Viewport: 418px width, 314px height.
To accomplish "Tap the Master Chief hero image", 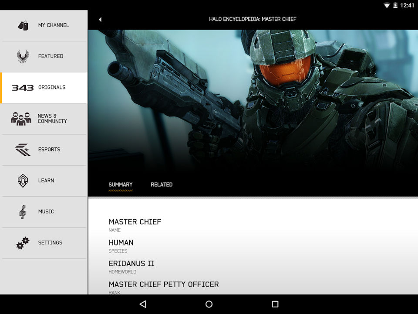I will tap(253, 102).
